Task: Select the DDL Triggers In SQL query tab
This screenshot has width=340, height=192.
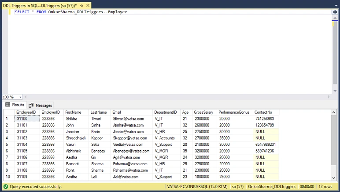Action: (x=40, y=6)
